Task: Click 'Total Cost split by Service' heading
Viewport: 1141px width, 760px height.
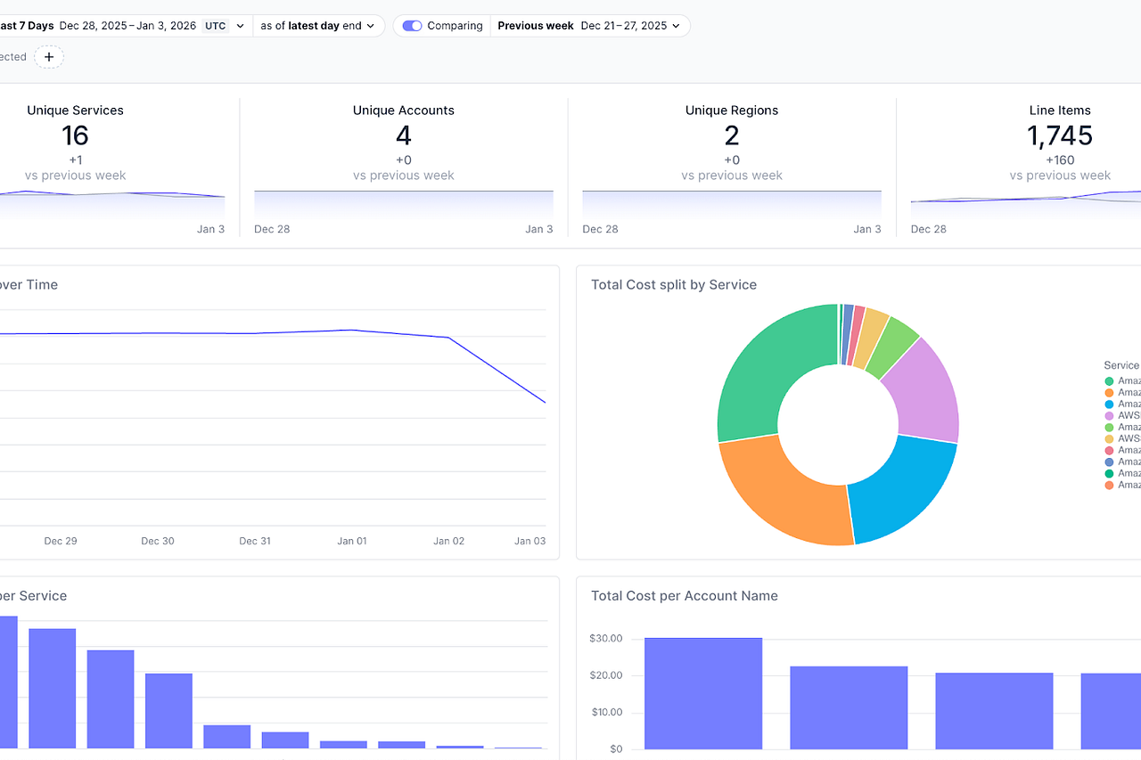Action: click(674, 285)
